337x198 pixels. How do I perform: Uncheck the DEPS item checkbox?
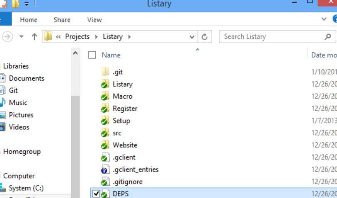(x=96, y=194)
